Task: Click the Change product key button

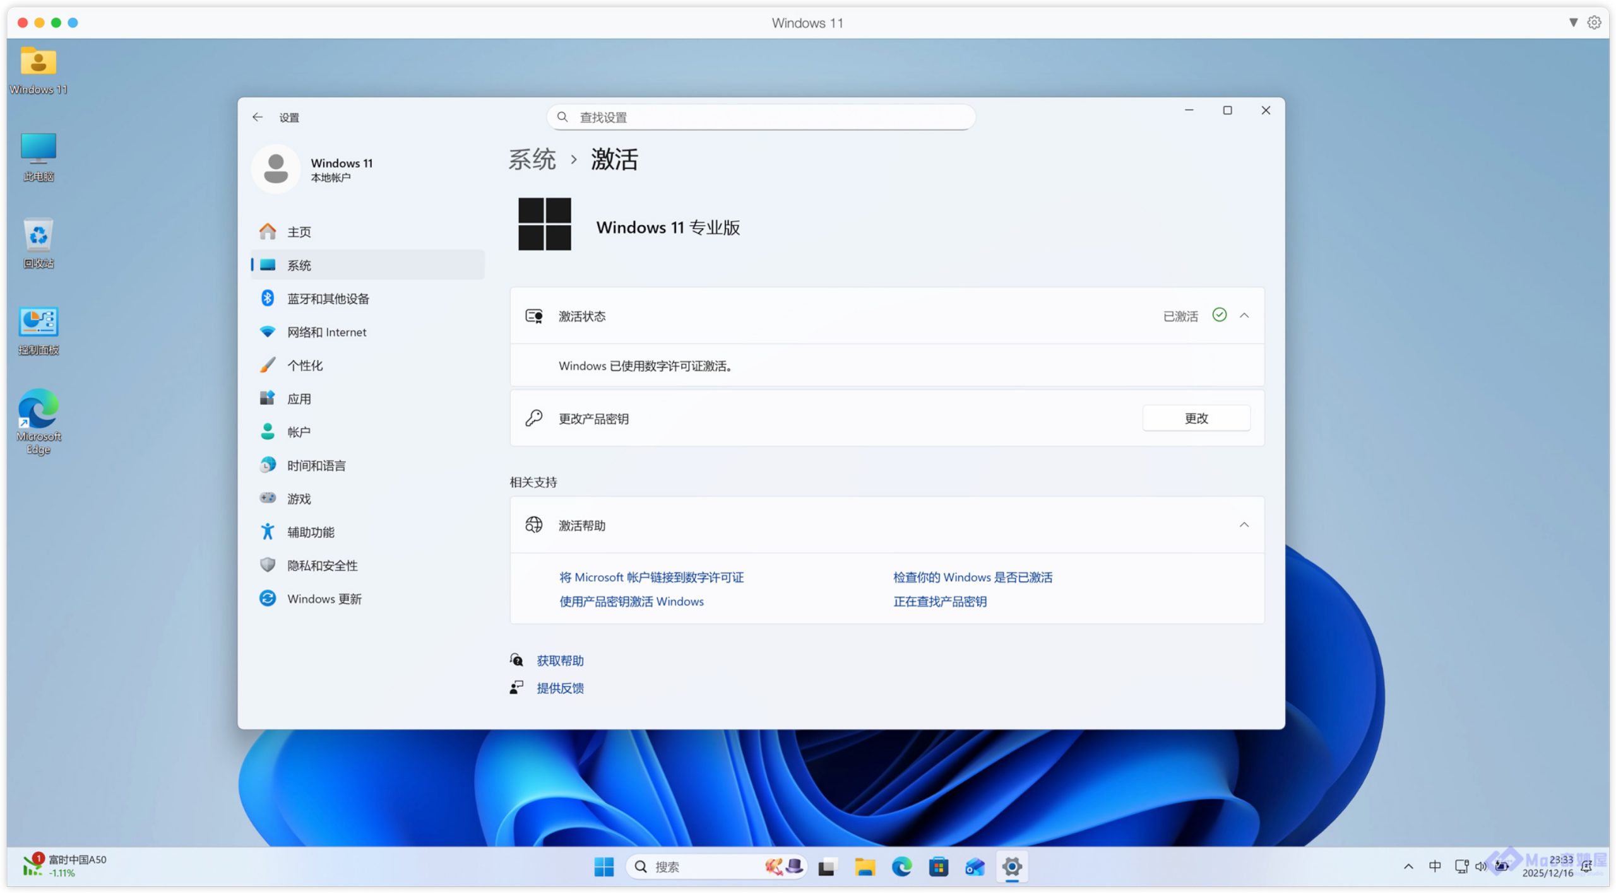Action: (x=1196, y=419)
